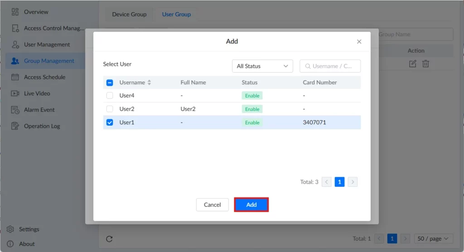Screen dimensions: 464x252
Task: Go to next page in background table
Action: click(x=405, y=239)
